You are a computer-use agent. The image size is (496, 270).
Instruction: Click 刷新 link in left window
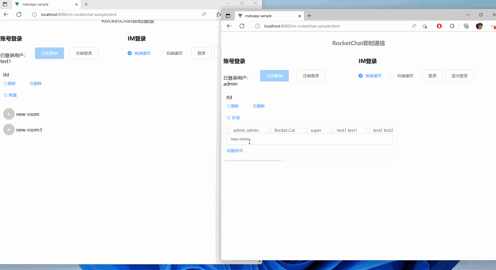(x=10, y=84)
